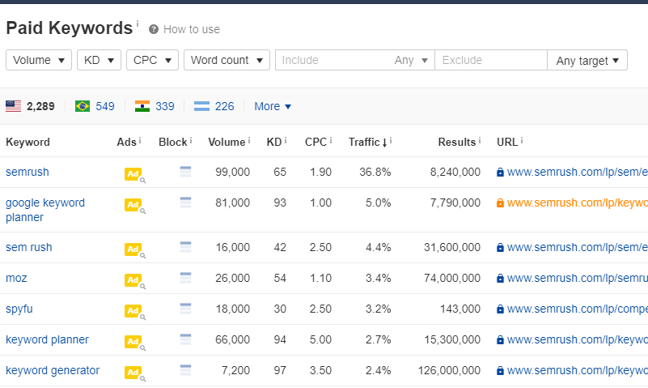Open the orange URL in google keyword planner row

578,203
